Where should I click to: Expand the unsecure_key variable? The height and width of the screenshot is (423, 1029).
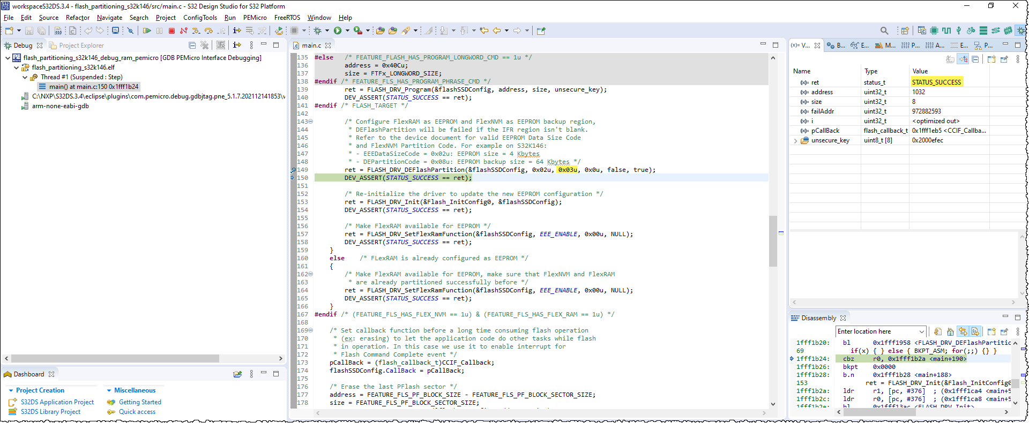pos(795,141)
